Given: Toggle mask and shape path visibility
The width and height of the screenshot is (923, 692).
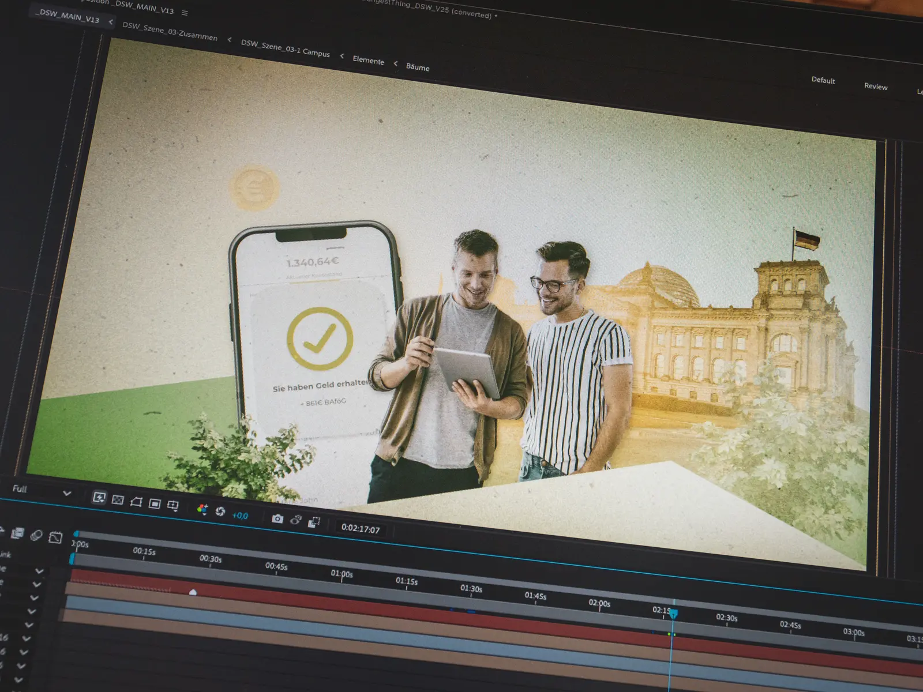Looking at the screenshot, I should (136, 502).
